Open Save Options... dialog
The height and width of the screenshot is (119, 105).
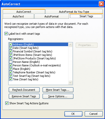pyautogui.click(x=58, y=96)
